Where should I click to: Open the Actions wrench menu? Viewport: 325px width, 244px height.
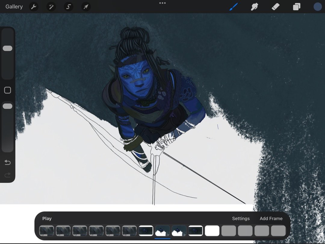pyautogui.click(x=34, y=7)
